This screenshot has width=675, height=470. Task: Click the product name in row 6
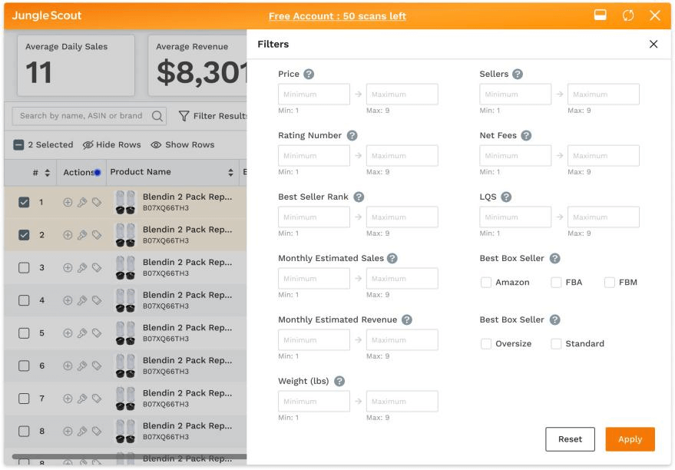[187, 361]
